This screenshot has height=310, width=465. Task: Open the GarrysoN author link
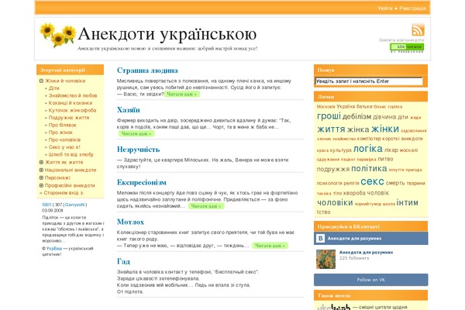point(74,205)
